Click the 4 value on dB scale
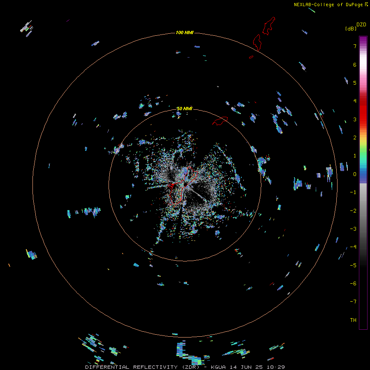 tap(355, 101)
